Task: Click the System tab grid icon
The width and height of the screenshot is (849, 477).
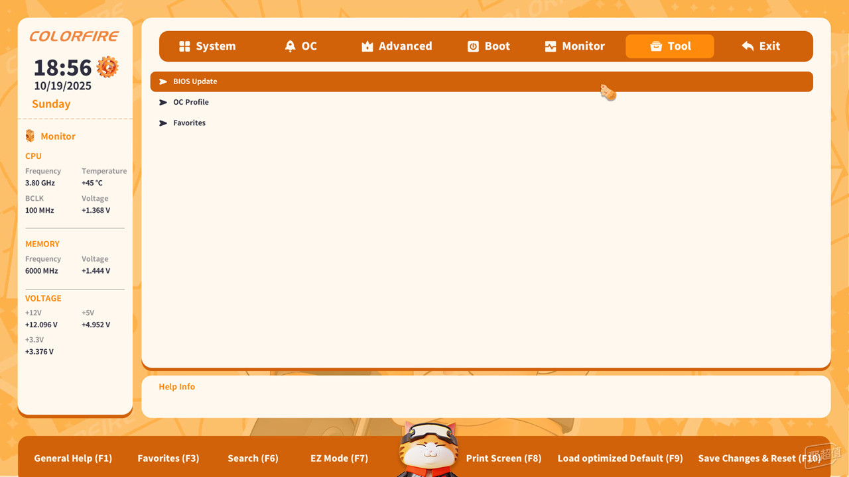Action: point(184,46)
